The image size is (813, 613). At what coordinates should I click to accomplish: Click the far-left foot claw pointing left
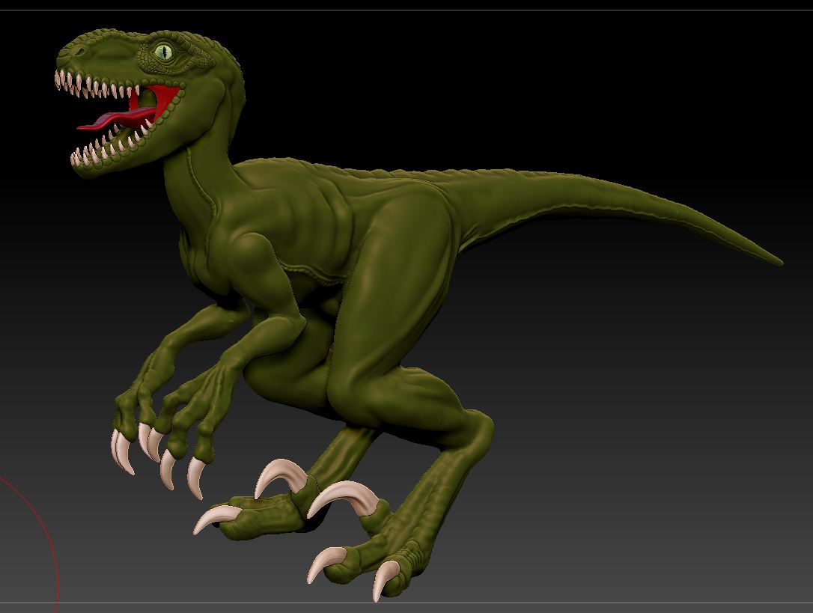211,520
